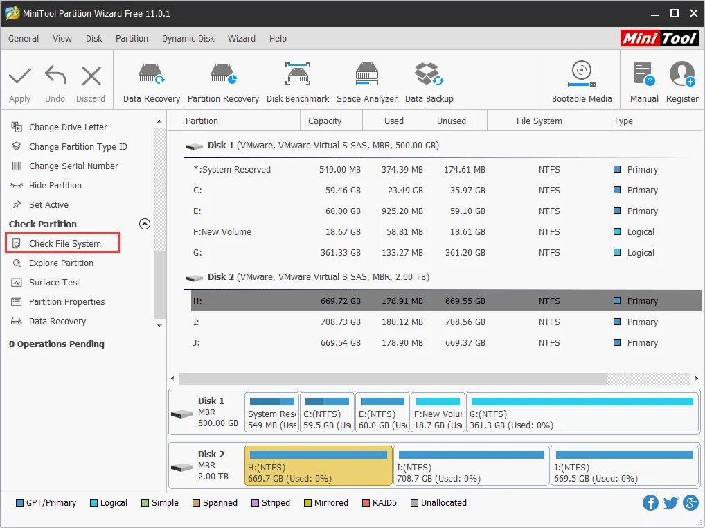Click the Partition column header
Viewport: 705px width, 528px height.
click(x=242, y=121)
